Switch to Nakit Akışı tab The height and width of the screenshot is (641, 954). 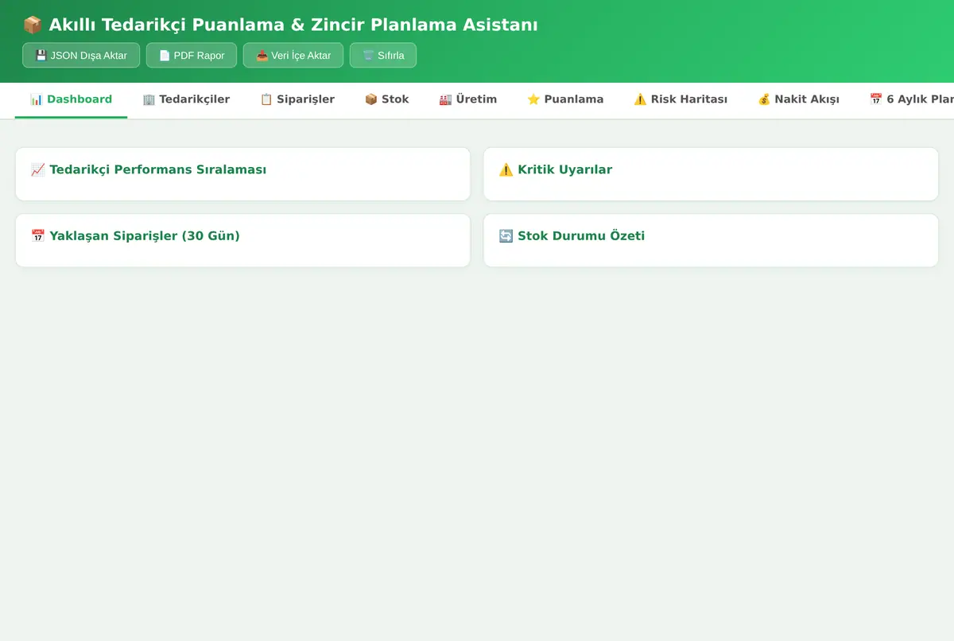(x=798, y=99)
